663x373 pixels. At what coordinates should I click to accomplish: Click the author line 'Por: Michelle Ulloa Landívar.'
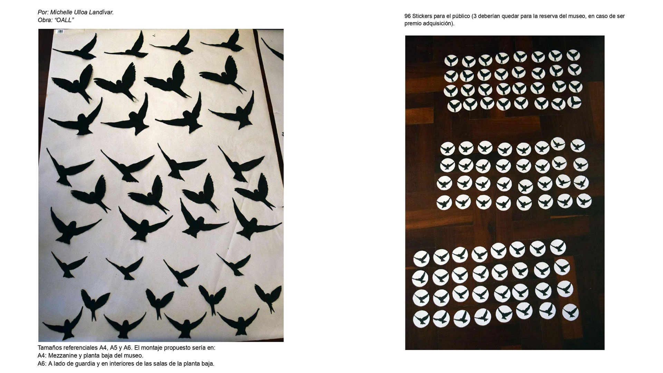(x=76, y=12)
